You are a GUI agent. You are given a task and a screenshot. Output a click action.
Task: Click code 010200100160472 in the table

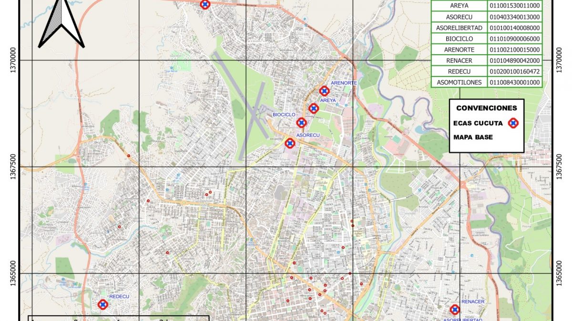(x=514, y=71)
